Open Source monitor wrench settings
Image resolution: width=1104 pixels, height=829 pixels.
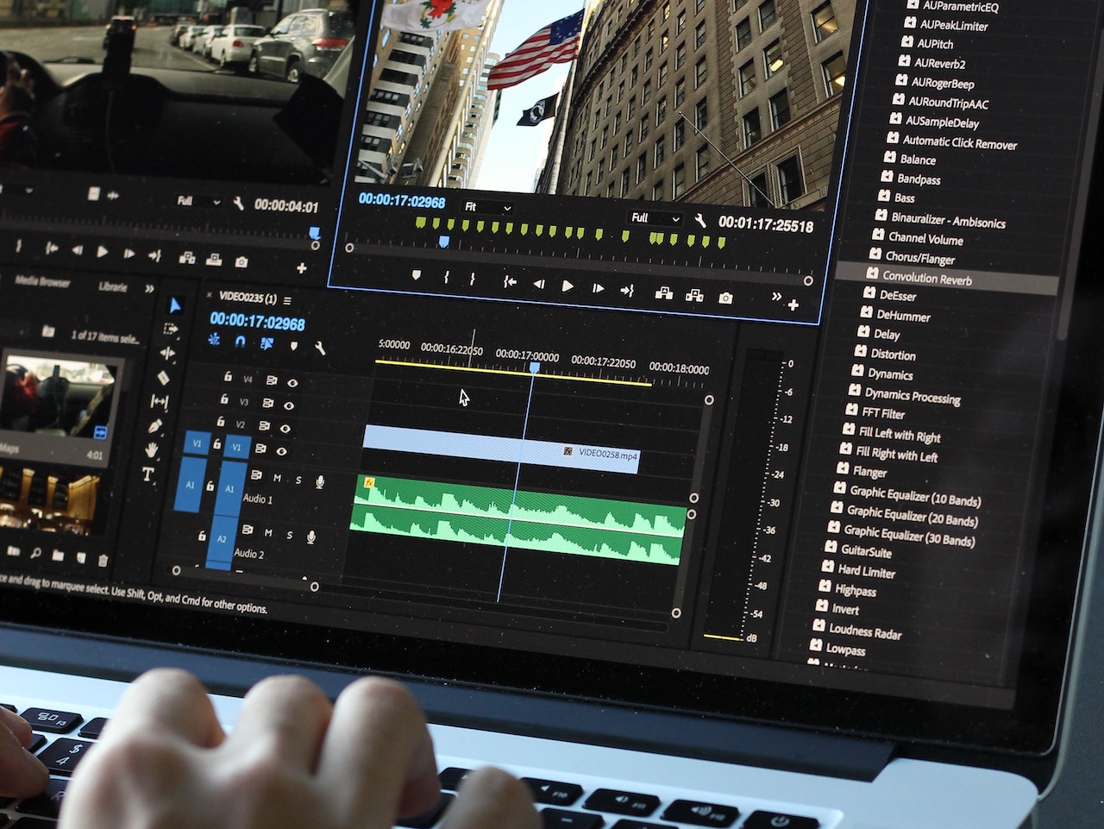point(238,204)
